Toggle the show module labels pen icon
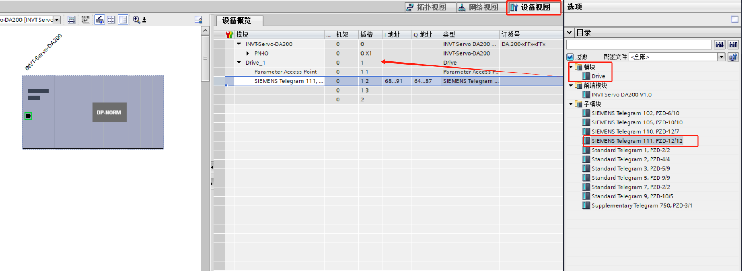742x271 pixels. click(x=100, y=20)
